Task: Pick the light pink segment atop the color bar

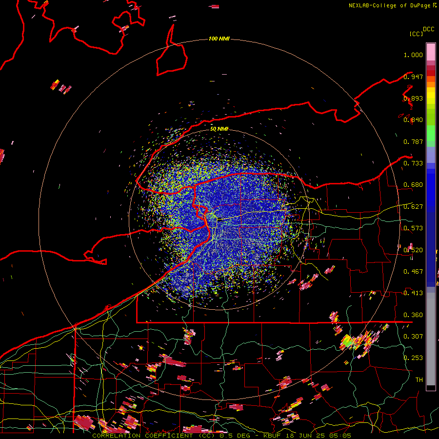Action: pos(431,52)
